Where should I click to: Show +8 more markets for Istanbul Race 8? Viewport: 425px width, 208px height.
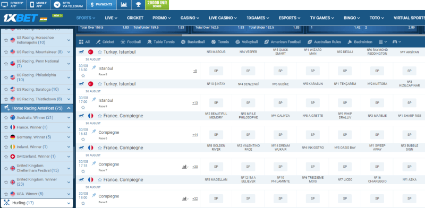click(195, 71)
